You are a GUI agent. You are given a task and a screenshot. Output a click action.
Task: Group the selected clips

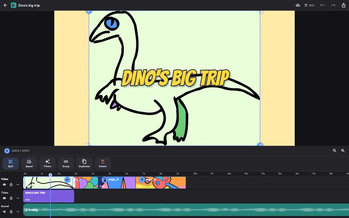tap(66, 163)
